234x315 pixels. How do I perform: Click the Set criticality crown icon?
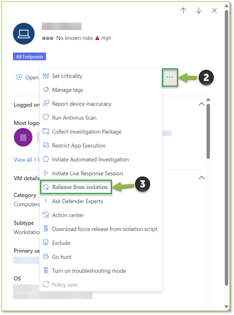(45, 76)
